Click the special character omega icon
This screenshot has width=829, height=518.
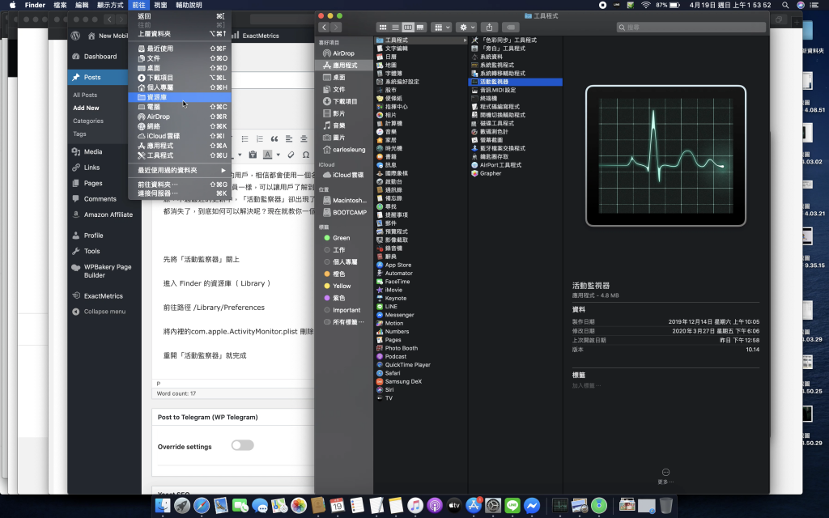coord(305,155)
